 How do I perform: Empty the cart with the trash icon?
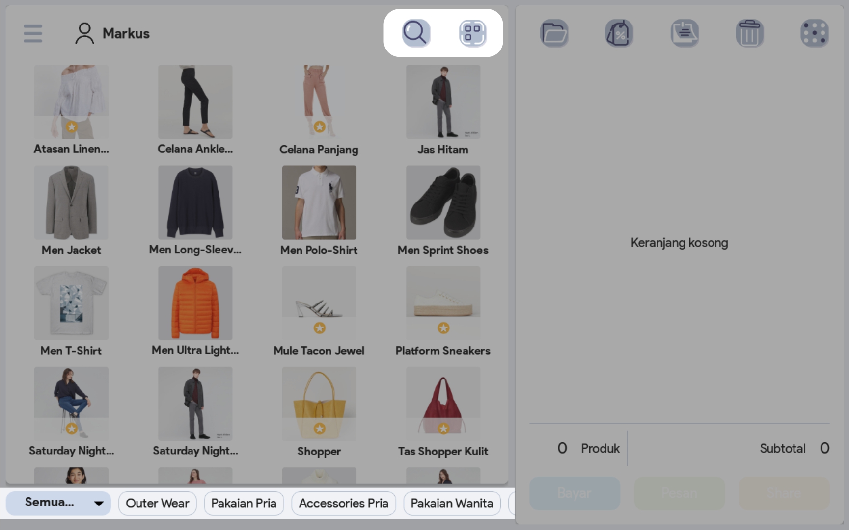tap(749, 33)
